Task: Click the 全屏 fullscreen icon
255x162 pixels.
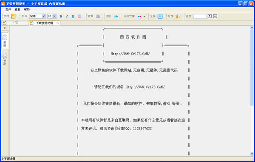Action: coord(160,16)
